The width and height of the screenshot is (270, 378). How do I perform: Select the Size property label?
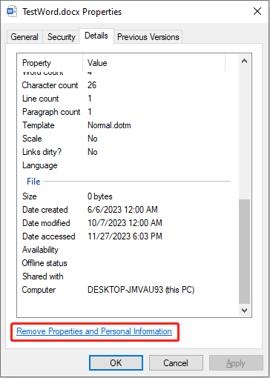point(30,196)
